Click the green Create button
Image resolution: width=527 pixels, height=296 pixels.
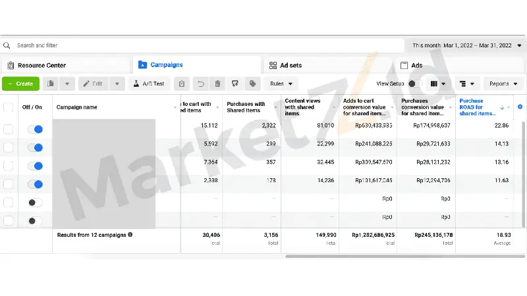coord(20,84)
